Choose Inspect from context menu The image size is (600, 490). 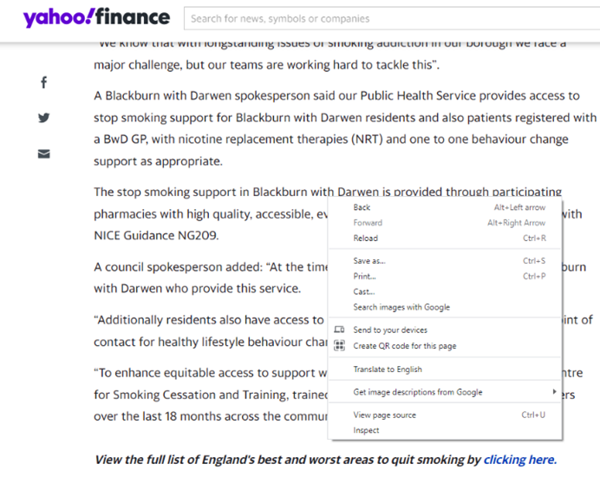(x=367, y=430)
